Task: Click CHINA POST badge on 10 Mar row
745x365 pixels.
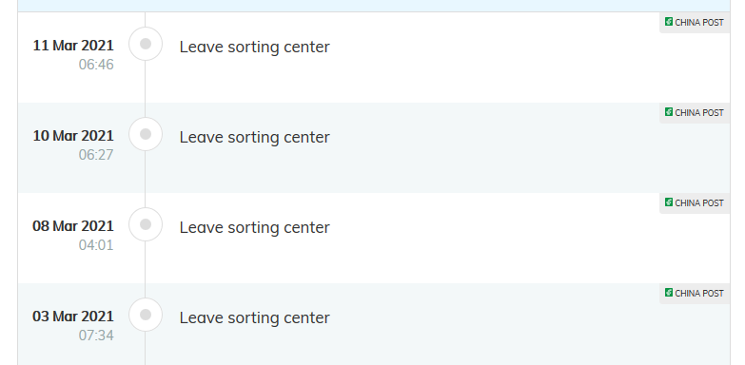Action: point(695,112)
